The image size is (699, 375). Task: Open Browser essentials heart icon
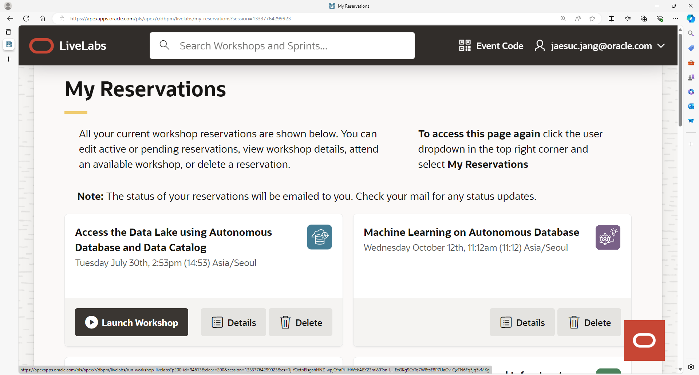[660, 19]
